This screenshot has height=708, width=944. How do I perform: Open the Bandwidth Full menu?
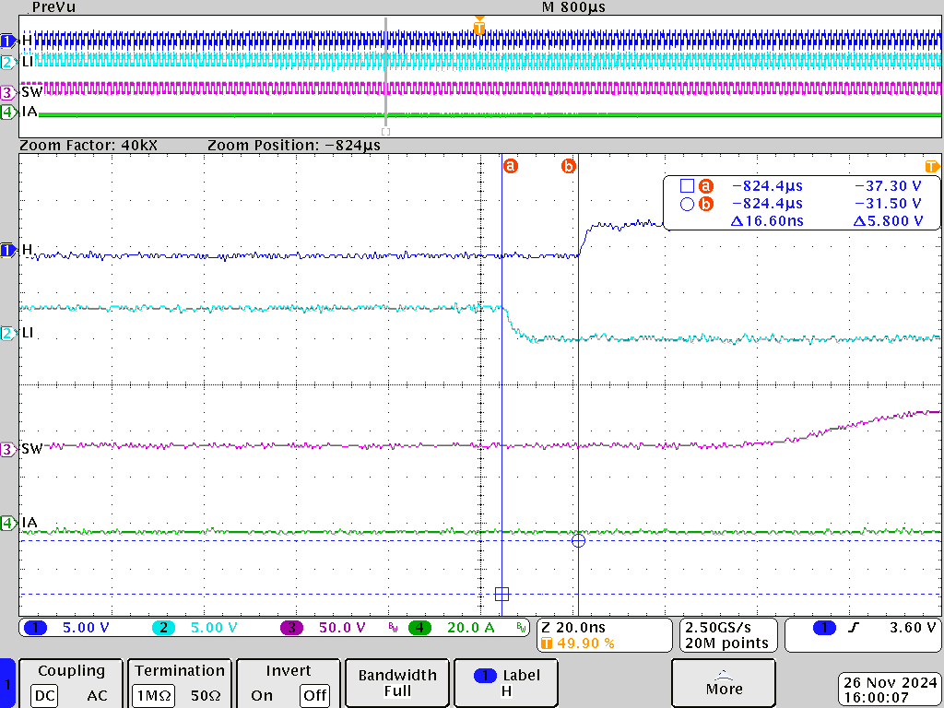click(x=397, y=683)
